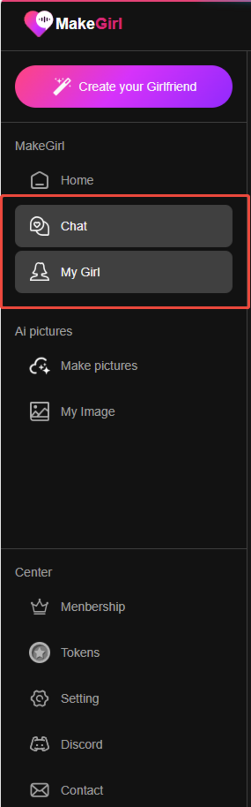This screenshot has width=251, height=807.
Task: Open the Tokens text link
Action: click(80, 653)
